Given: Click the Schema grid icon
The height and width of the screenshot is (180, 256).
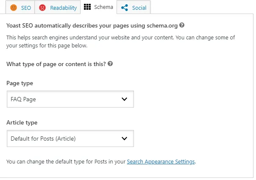Looking at the screenshot, I should pyautogui.click(x=87, y=7).
